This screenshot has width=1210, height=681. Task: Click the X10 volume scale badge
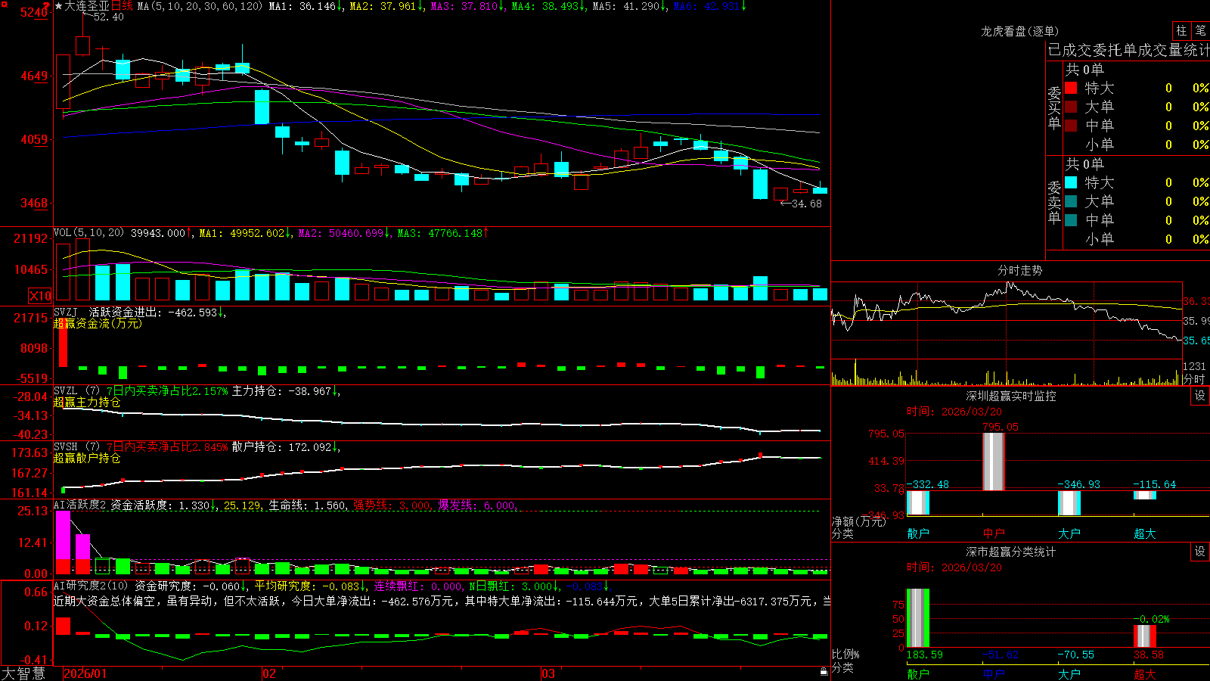(x=40, y=296)
